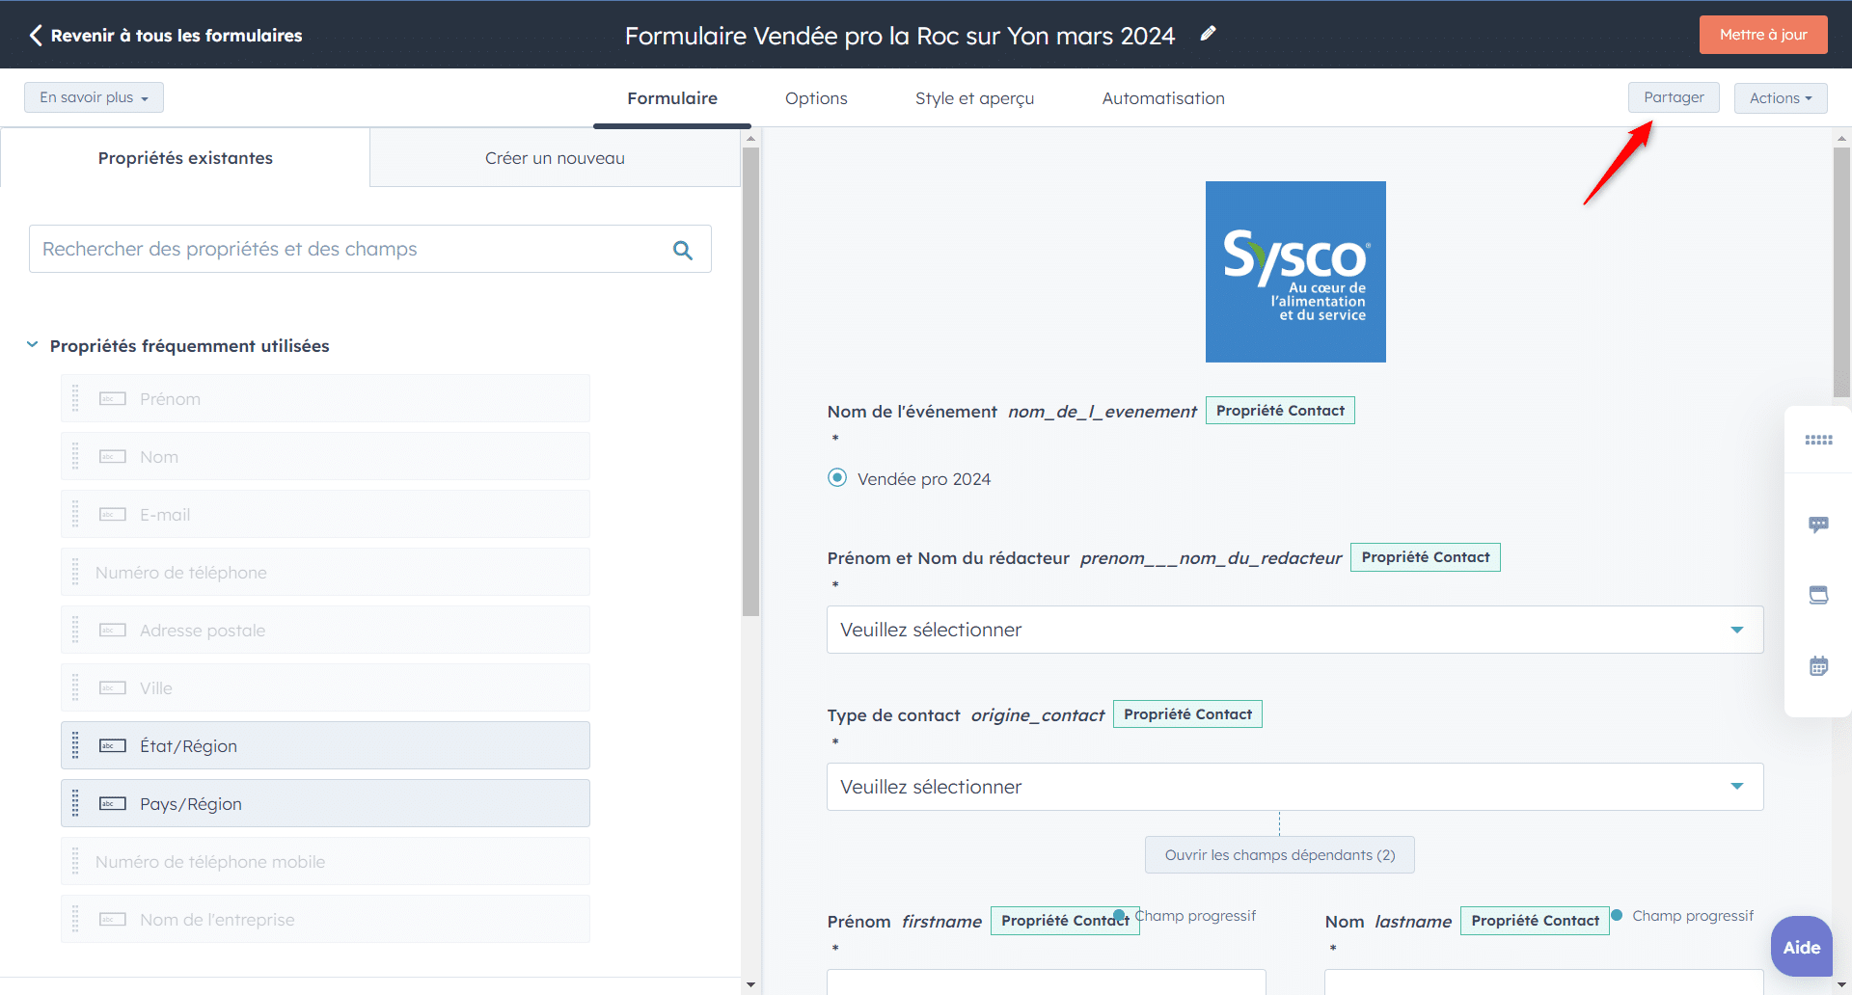
Task: Open the Style et aperçu tab
Action: (x=974, y=98)
